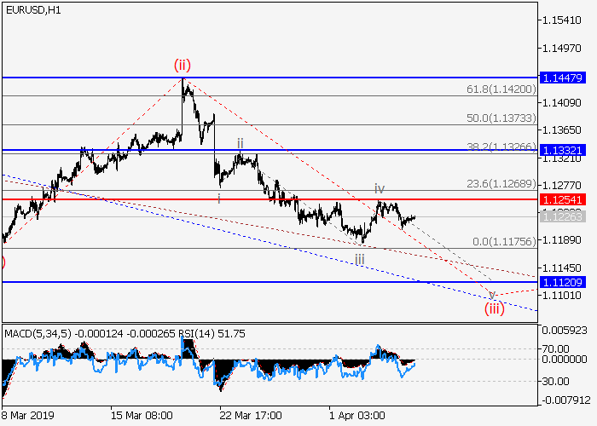The width and height of the screenshot is (597, 426).
Task: Click the red i wave label
Action: (219, 198)
